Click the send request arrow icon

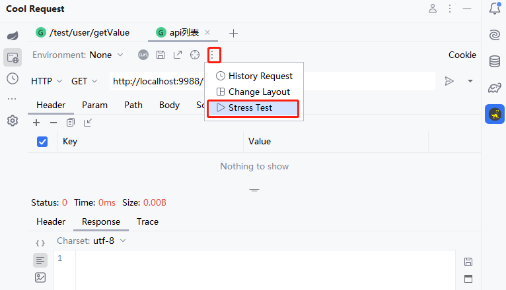pyautogui.click(x=449, y=81)
